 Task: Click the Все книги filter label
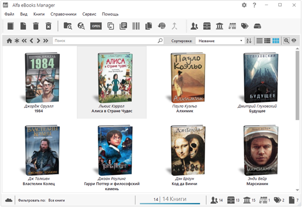[x=57, y=200]
